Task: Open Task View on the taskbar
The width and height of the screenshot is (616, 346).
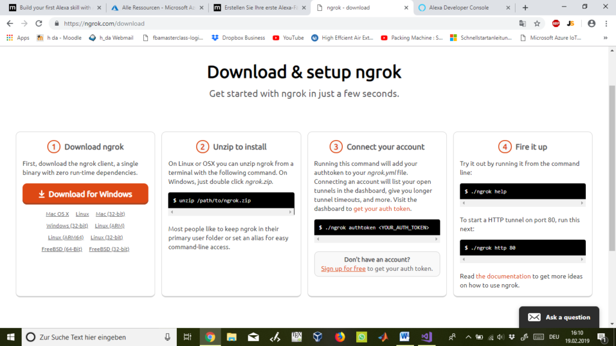Action: 188,337
